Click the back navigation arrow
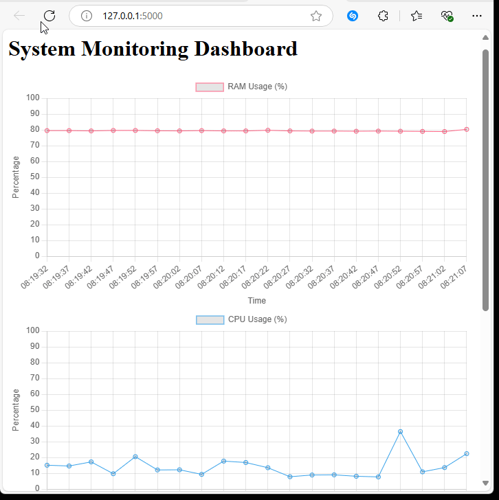 pos(19,16)
